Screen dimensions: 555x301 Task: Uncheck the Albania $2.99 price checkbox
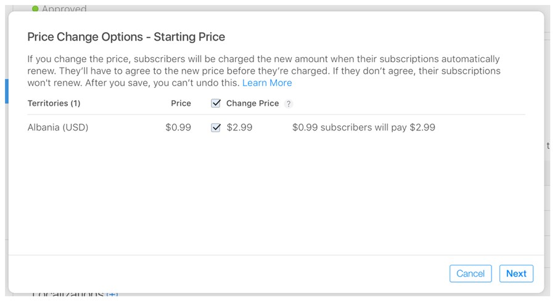coord(216,127)
